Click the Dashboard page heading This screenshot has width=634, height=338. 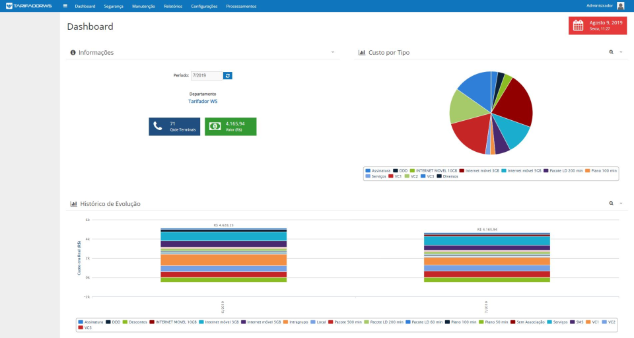click(x=90, y=26)
